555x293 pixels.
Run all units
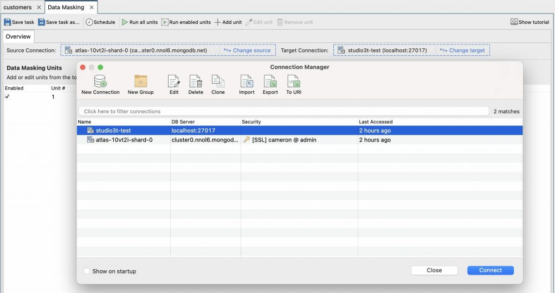(140, 22)
